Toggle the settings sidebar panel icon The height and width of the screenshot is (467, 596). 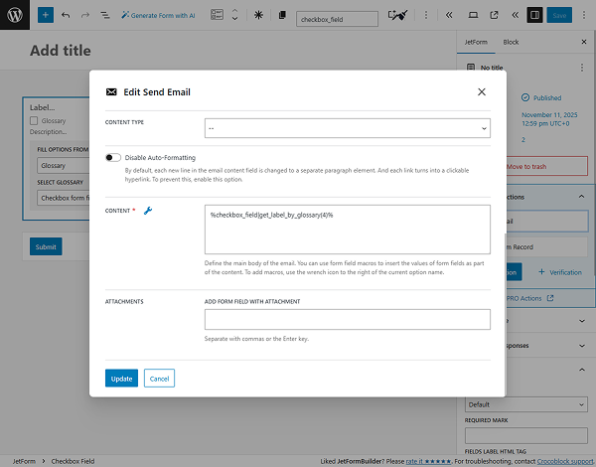[534, 15]
